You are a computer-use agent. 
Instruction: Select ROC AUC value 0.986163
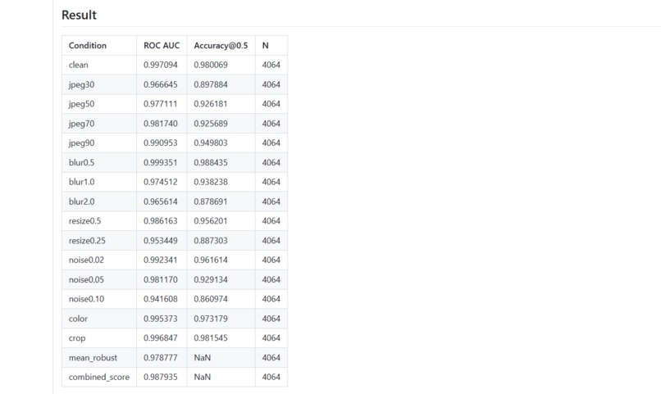[x=160, y=221]
